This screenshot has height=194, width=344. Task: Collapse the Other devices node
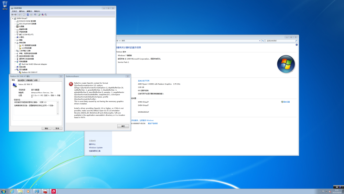pyautogui.click(x=15, y=43)
